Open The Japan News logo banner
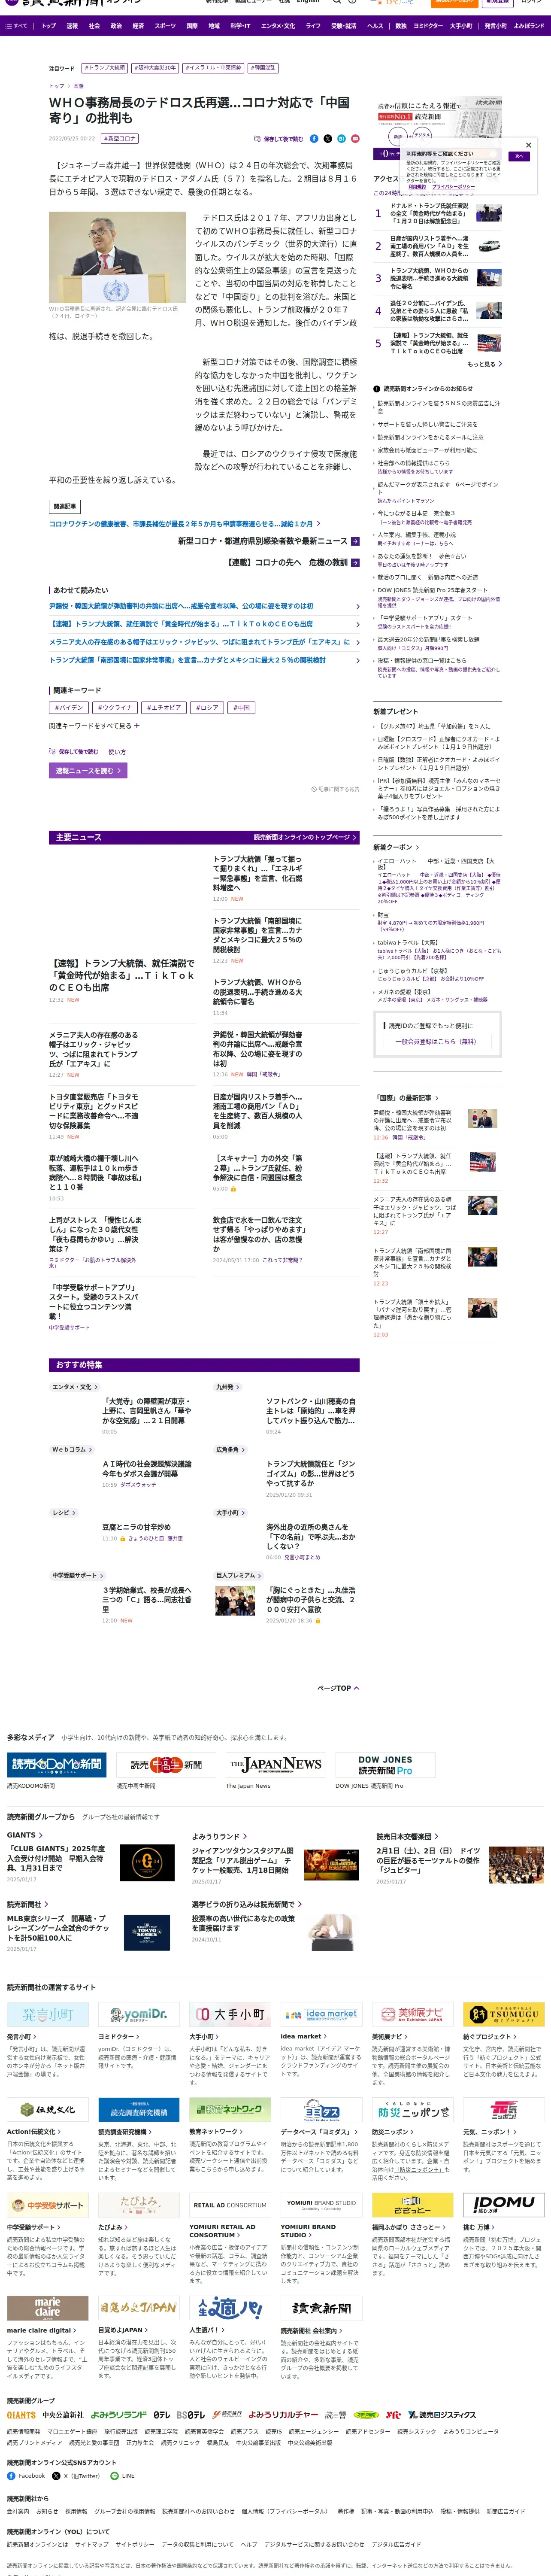Image resolution: width=551 pixels, height=2576 pixels. click(275, 1765)
